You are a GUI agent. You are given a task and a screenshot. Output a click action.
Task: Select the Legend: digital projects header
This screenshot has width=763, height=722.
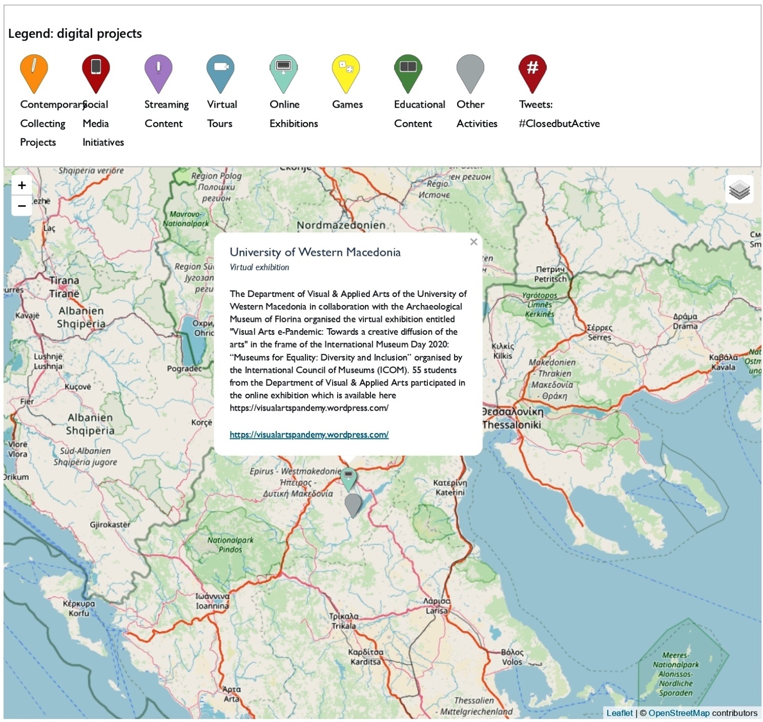point(75,34)
